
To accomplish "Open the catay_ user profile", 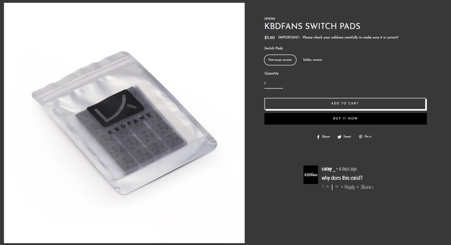I will coord(328,169).
